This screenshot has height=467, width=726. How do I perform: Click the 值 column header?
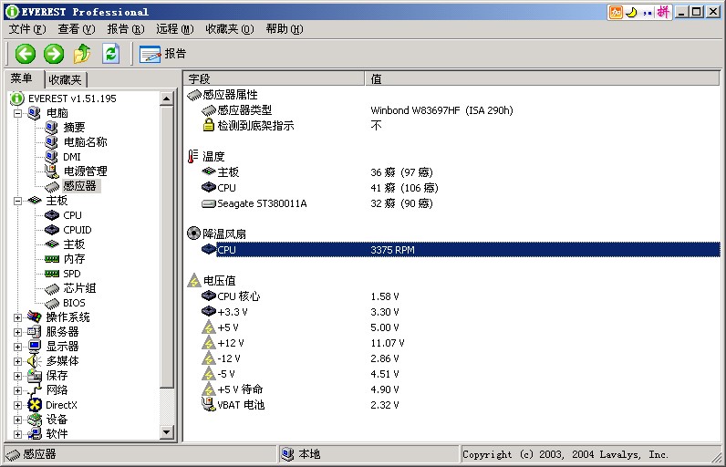pos(543,79)
